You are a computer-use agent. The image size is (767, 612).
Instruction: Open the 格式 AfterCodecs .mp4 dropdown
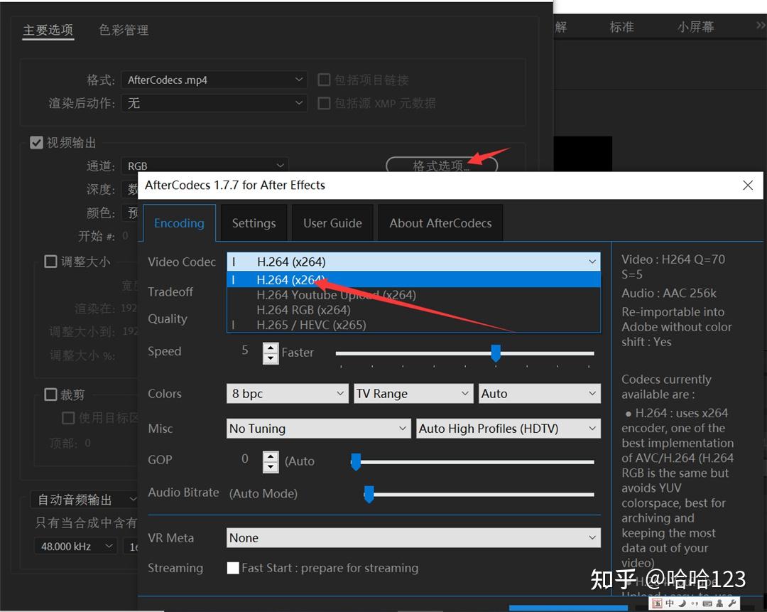(214, 80)
